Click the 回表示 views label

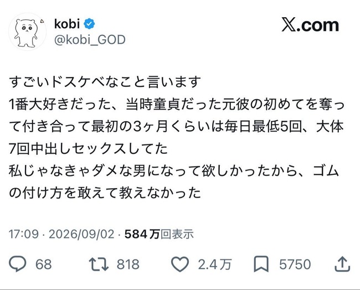coord(177,234)
